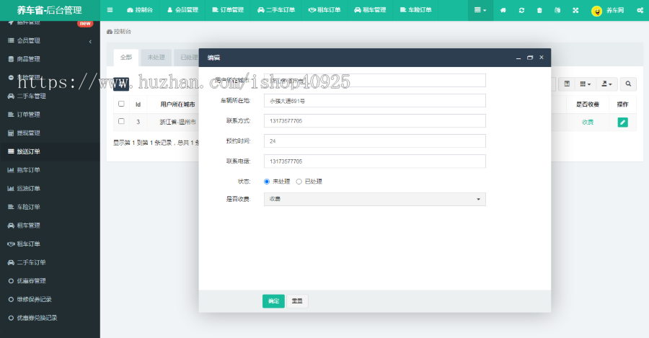
Task: Select 接送订单 in the sidebar
Action: click(x=50, y=151)
